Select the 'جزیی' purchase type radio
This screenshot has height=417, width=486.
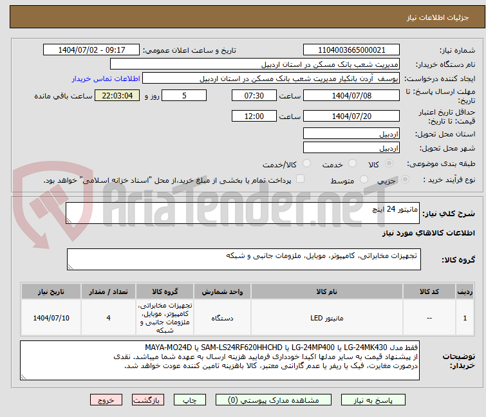click(x=405, y=180)
